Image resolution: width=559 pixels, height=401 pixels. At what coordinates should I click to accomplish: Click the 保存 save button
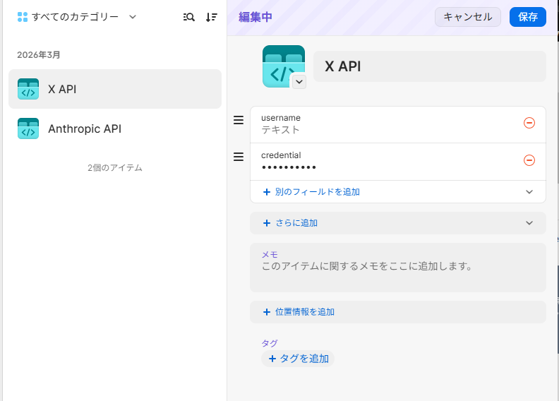tap(527, 17)
